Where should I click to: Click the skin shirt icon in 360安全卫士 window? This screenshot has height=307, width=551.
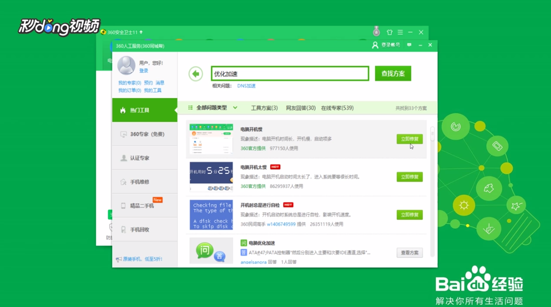[x=389, y=32]
